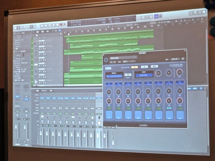This screenshot has height=161, width=215.
Task: Go to project start with transport button
Action: (x=49, y=25)
